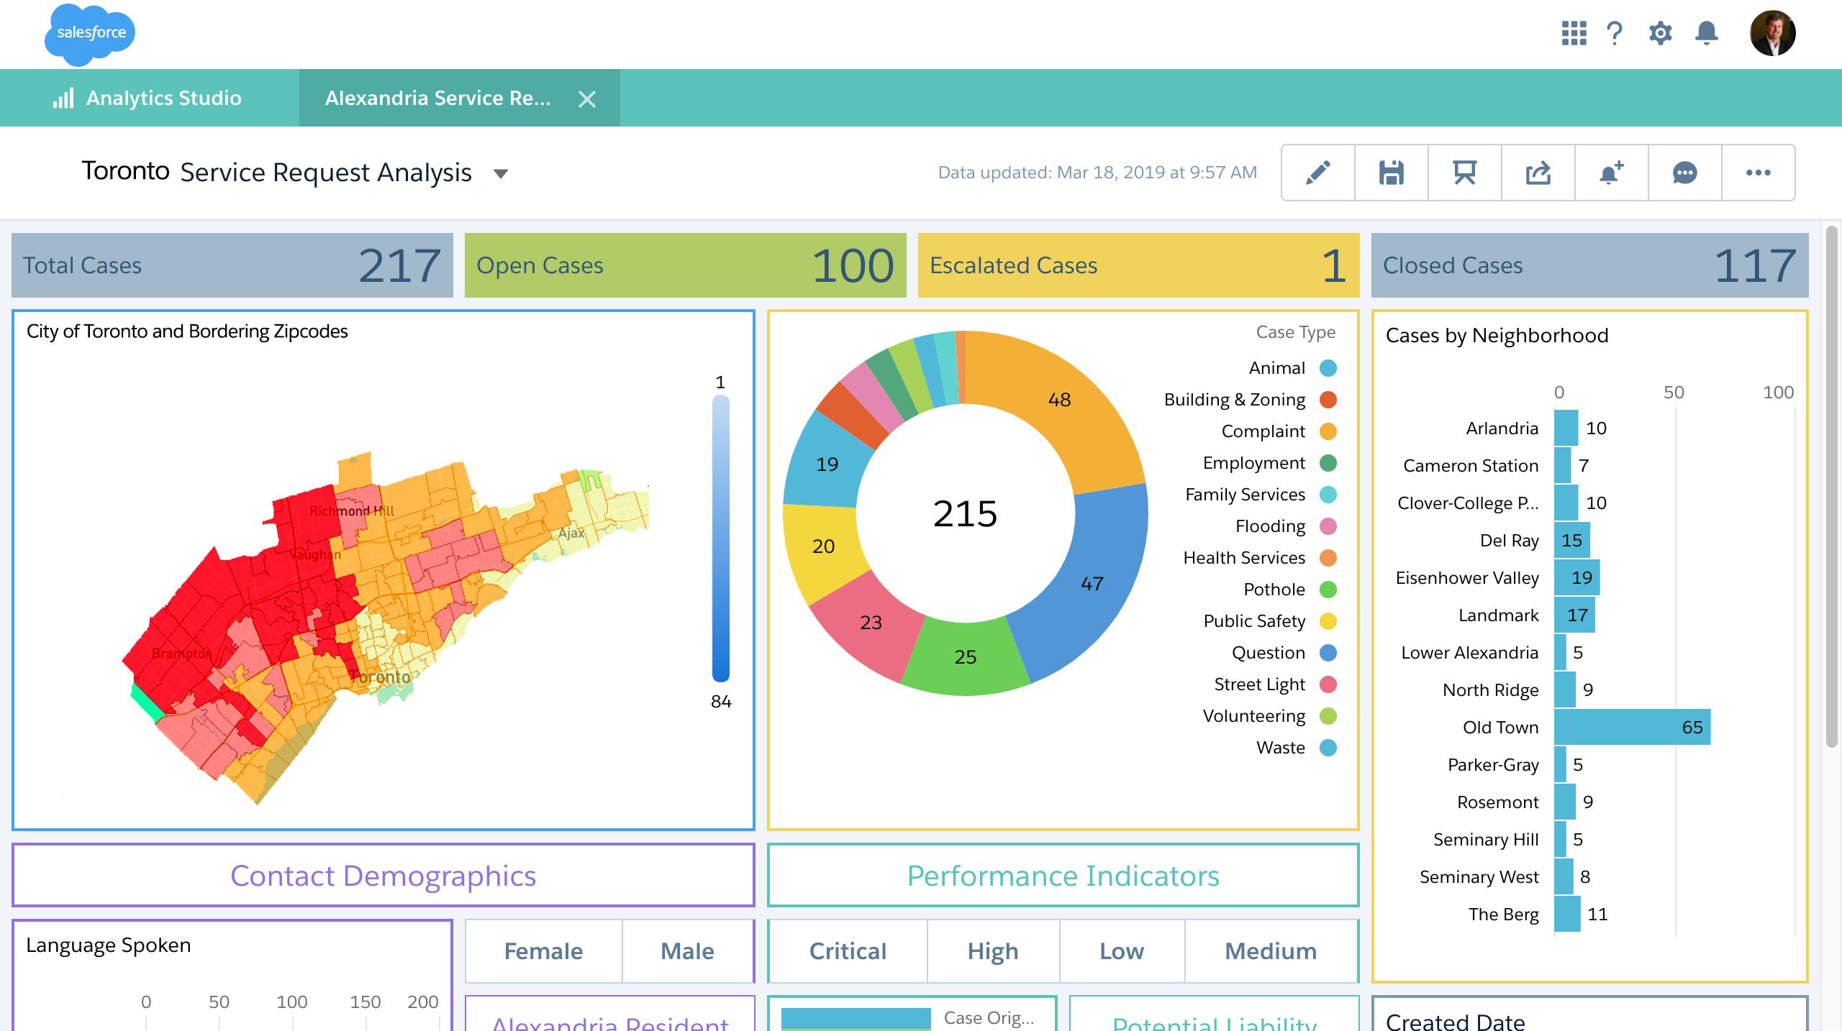The height and width of the screenshot is (1031, 1842).
Task: Open the more actions ellipsis menu
Action: tap(1758, 173)
